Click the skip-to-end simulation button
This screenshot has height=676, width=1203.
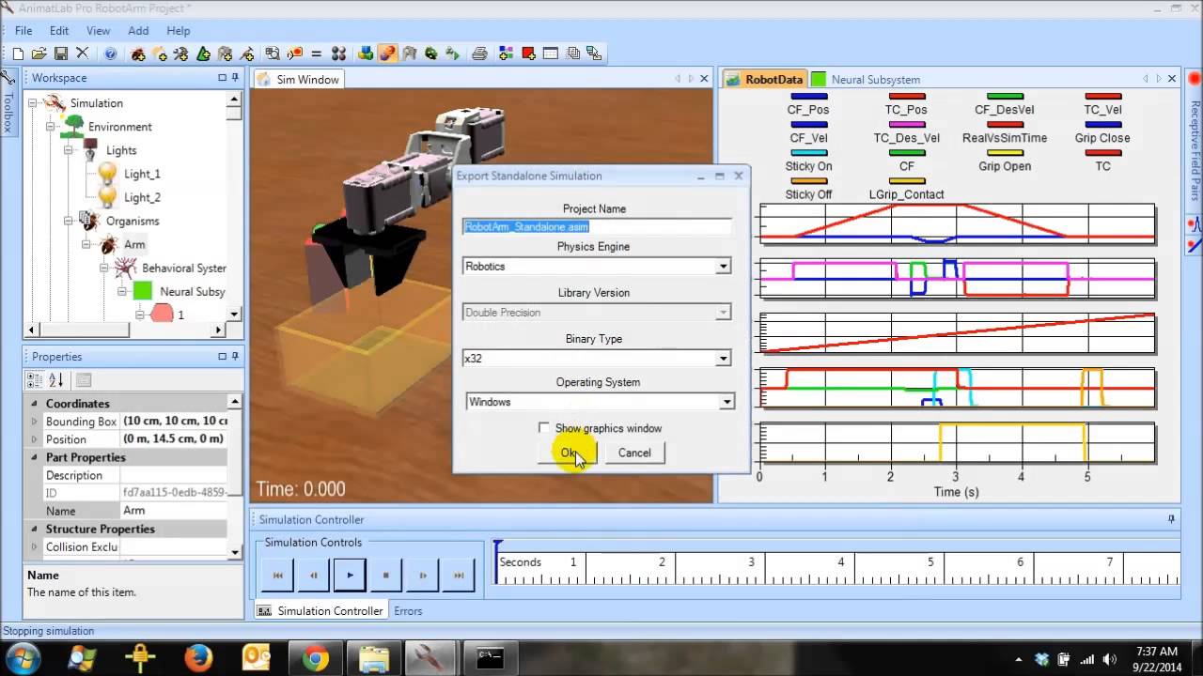point(459,575)
